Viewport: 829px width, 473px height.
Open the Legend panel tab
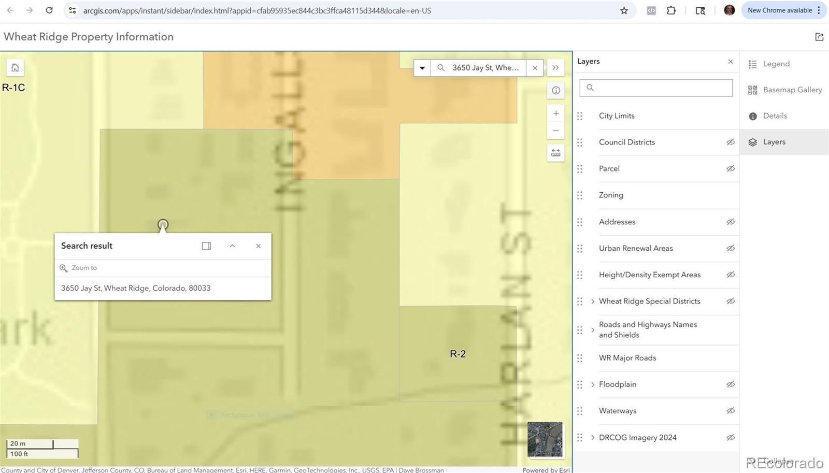pyautogui.click(x=776, y=64)
